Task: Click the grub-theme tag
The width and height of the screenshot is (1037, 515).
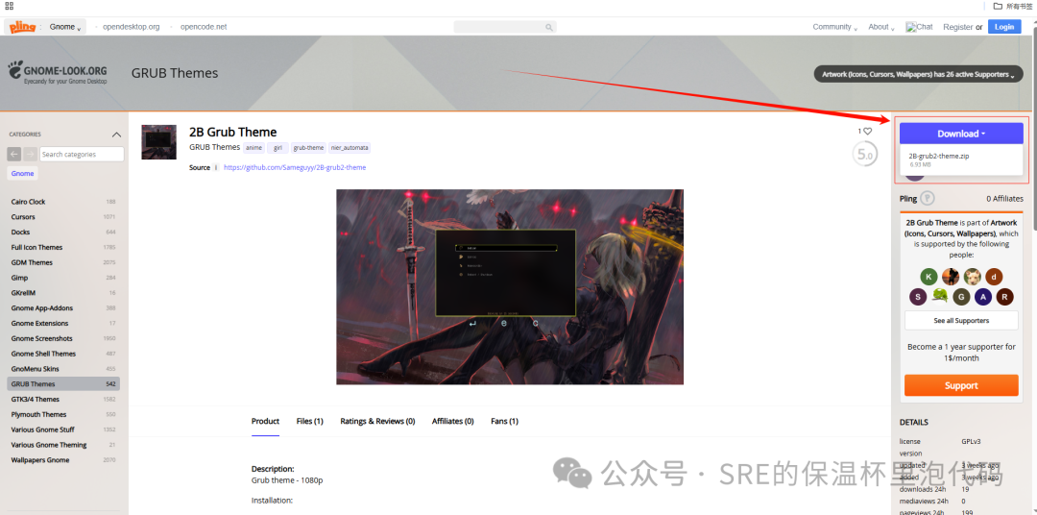Action: pos(308,148)
